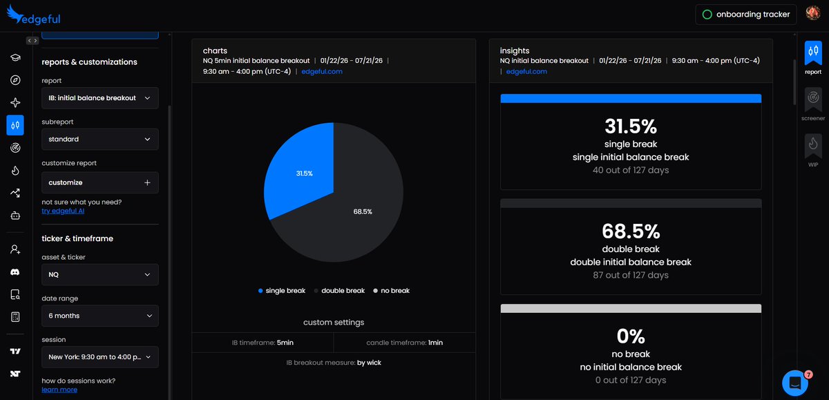
Task: Click the onboarding tracker button
Action: 747,15
